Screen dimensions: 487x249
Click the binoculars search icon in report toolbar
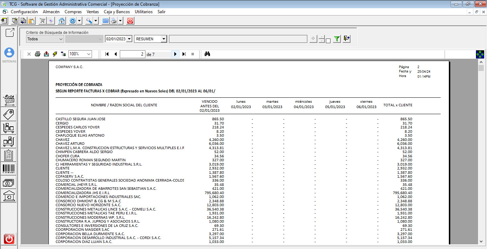click(207, 54)
